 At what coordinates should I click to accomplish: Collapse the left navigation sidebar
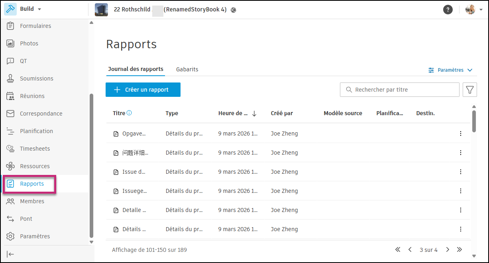point(11,254)
